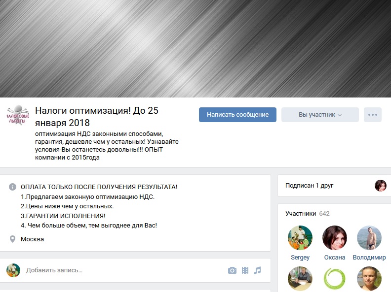Click the Оксана name link

tap(335, 258)
